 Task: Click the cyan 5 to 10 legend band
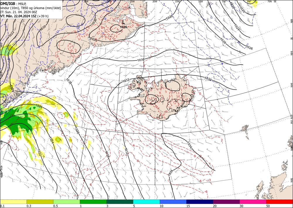point(146,202)
